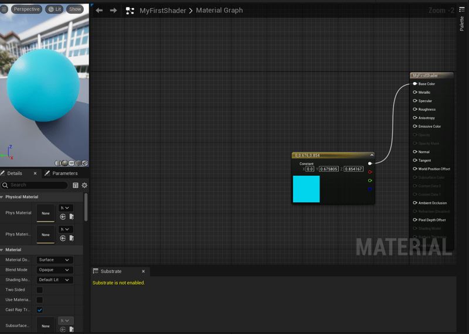Click the Details panel settings gear icon

84,185
